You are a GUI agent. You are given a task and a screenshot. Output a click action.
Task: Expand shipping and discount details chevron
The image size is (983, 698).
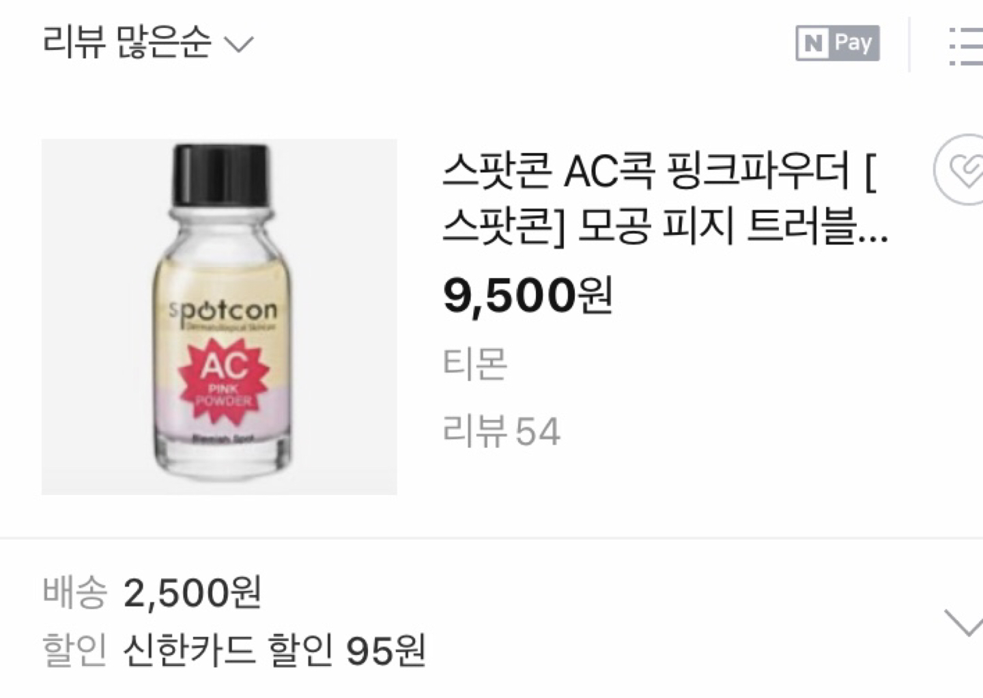[x=964, y=623]
